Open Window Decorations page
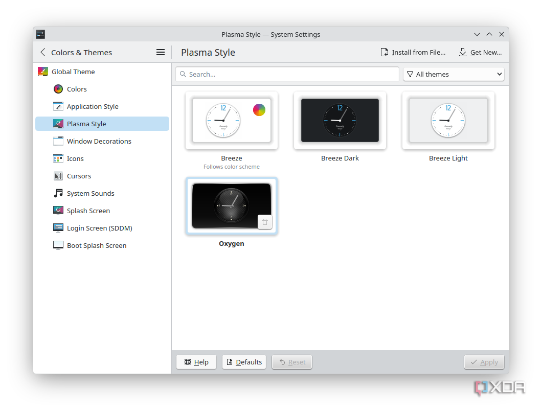542x413 pixels. (102, 141)
